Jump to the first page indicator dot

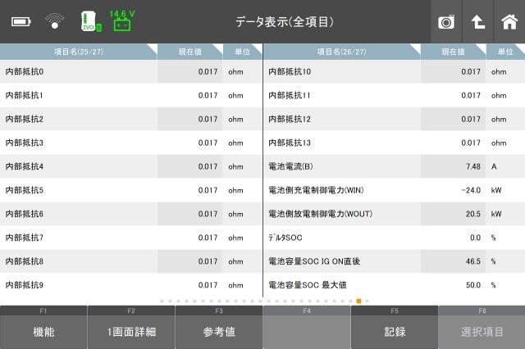(x=162, y=301)
